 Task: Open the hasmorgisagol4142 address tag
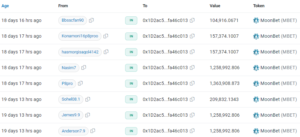point(80,52)
